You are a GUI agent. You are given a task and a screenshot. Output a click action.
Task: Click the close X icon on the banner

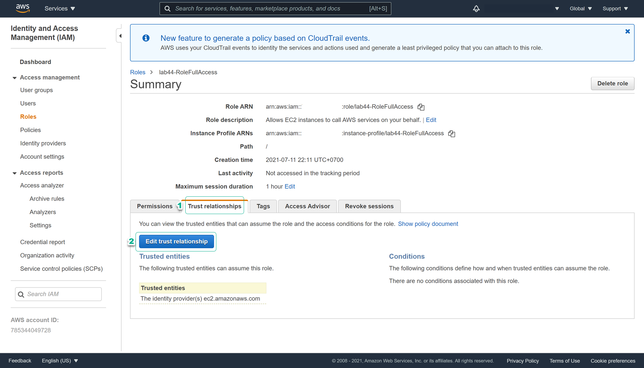(628, 31)
